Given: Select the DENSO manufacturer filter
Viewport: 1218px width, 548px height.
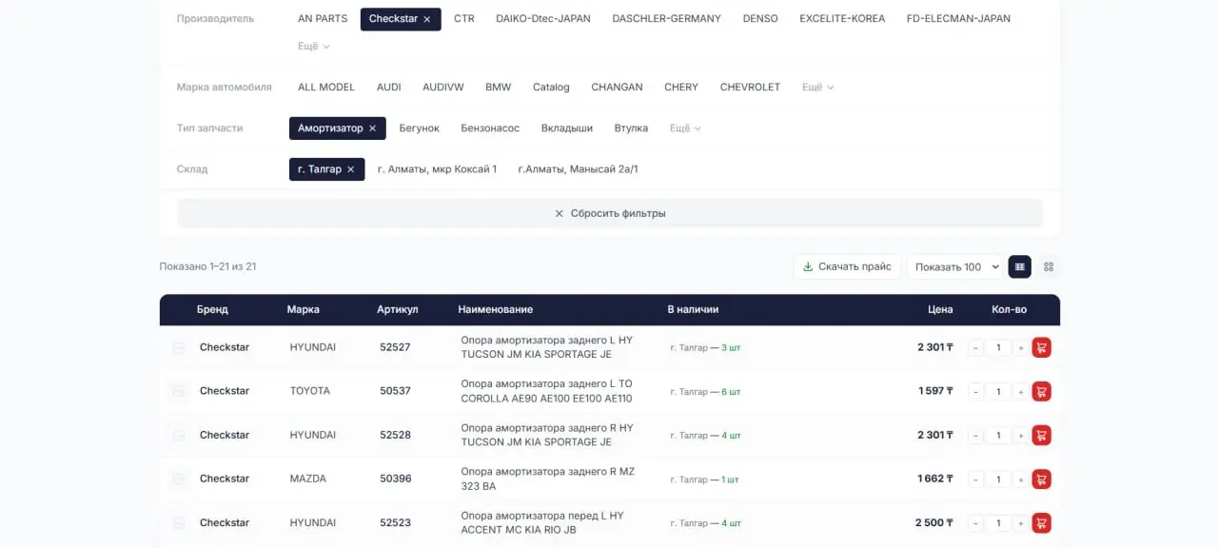Looking at the screenshot, I should click(x=760, y=19).
